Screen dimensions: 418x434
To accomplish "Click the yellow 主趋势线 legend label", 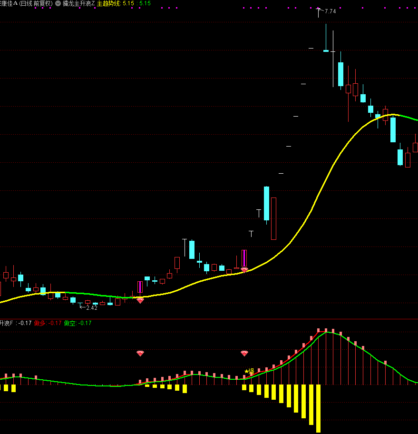I will click(108, 3).
